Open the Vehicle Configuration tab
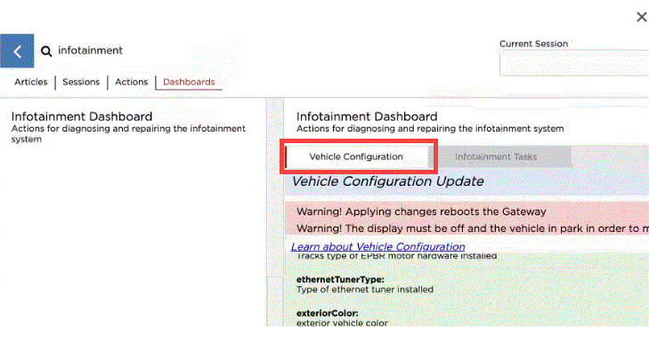Screen dimensions: 649x361 click(356, 156)
